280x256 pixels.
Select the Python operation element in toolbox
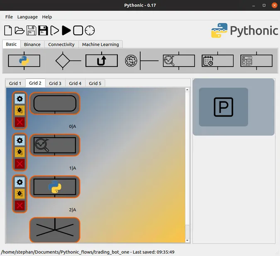click(24, 61)
